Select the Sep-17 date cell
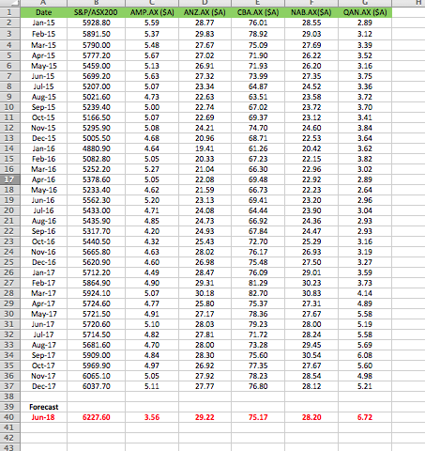The width and height of the screenshot is (425, 451). 43,355
